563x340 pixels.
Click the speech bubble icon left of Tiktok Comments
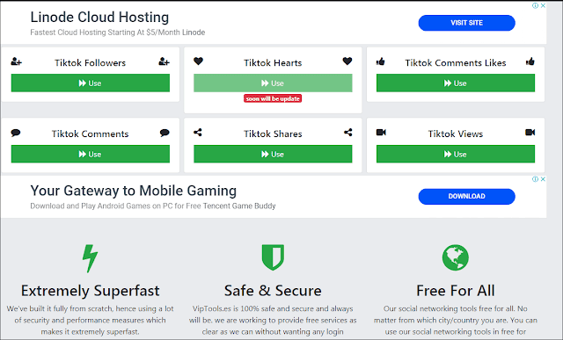coord(16,133)
